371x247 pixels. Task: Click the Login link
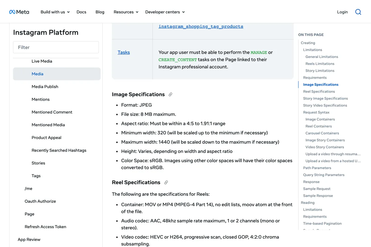coord(342,12)
